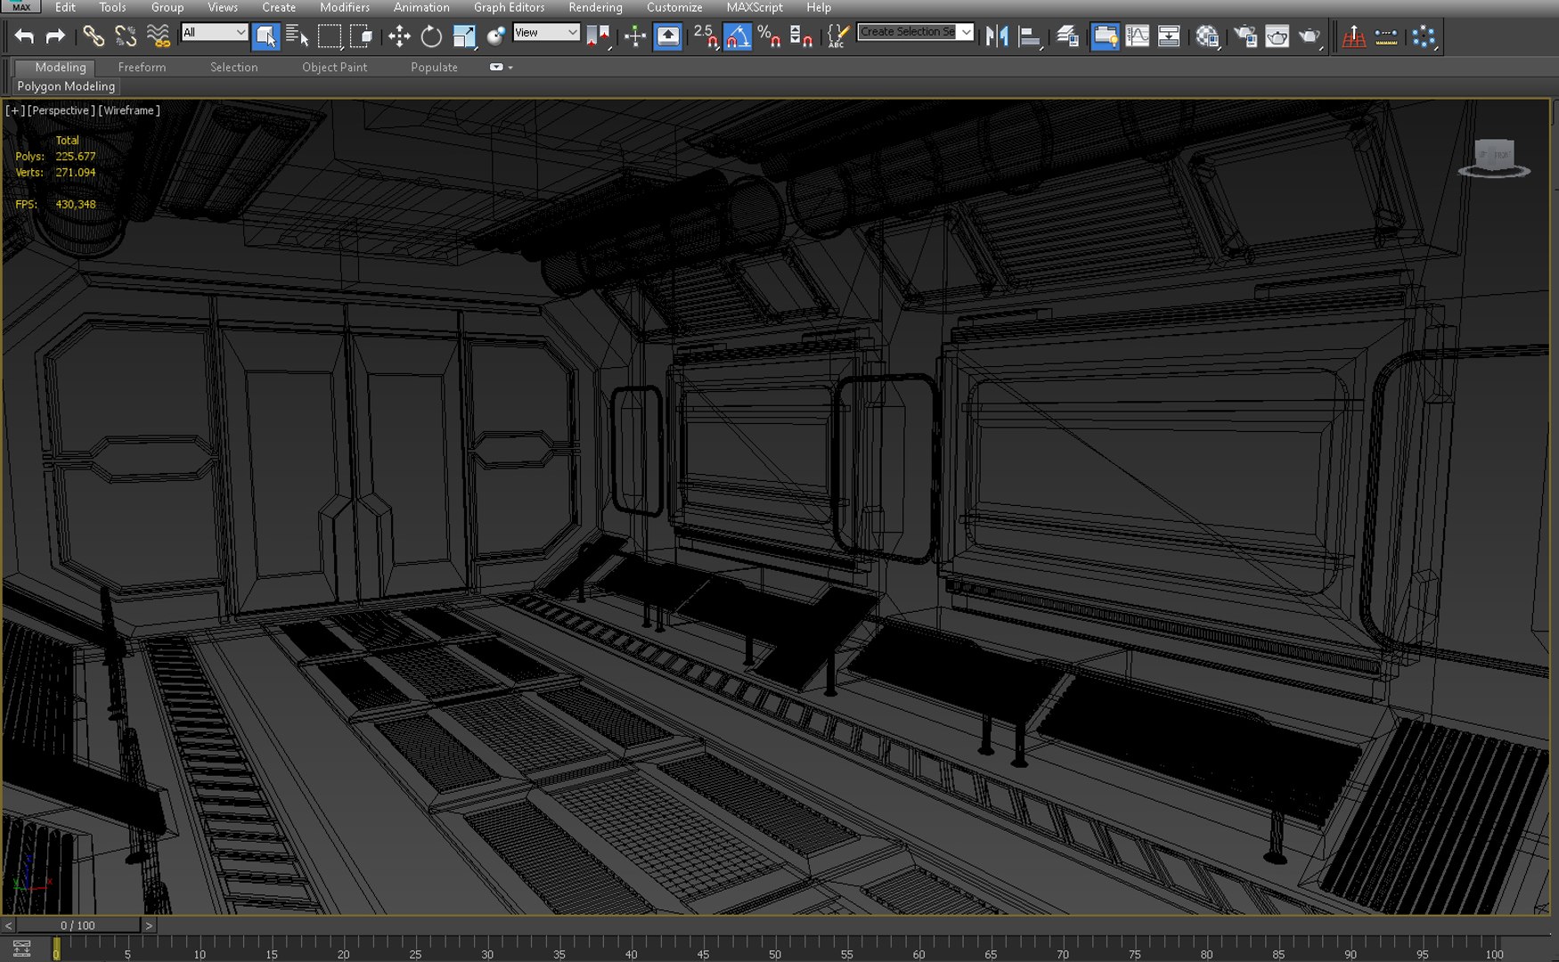Click the Align tool icon
Screen dimensions: 1559x962
pyautogui.click(x=1030, y=37)
